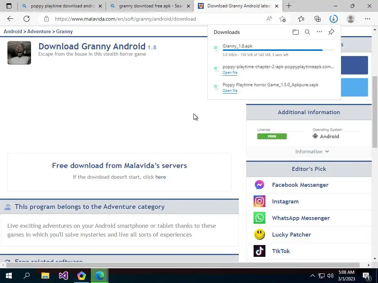Switch to granny download free apk tab

[150, 6]
